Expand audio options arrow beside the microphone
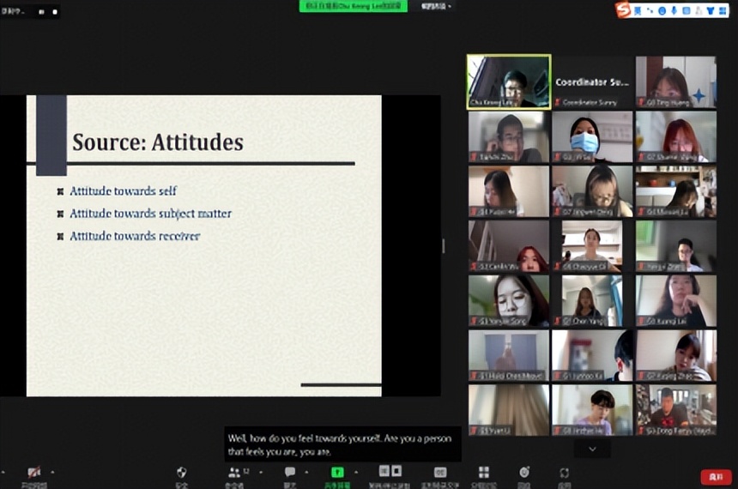 click(52, 472)
